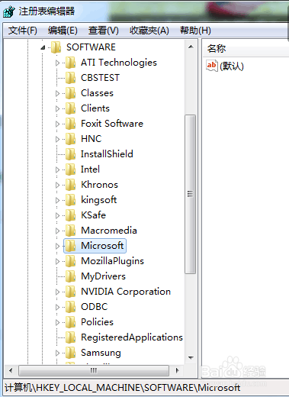Click the CBSTEST folder icon

[70, 78]
